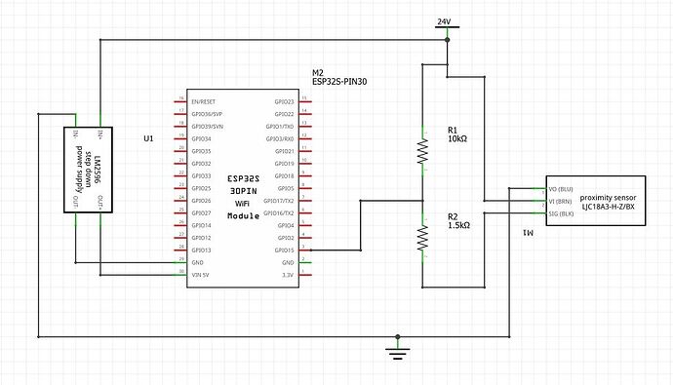This screenshot has height=385, width=673.
Task: Click the GPIO27 pin label
Action: click(x=201, y=213)
